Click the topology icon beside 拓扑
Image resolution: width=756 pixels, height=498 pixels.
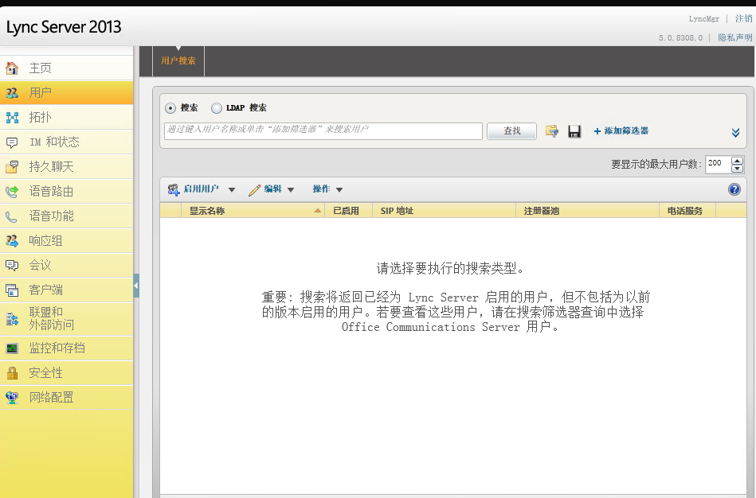[x=12, y=117]
